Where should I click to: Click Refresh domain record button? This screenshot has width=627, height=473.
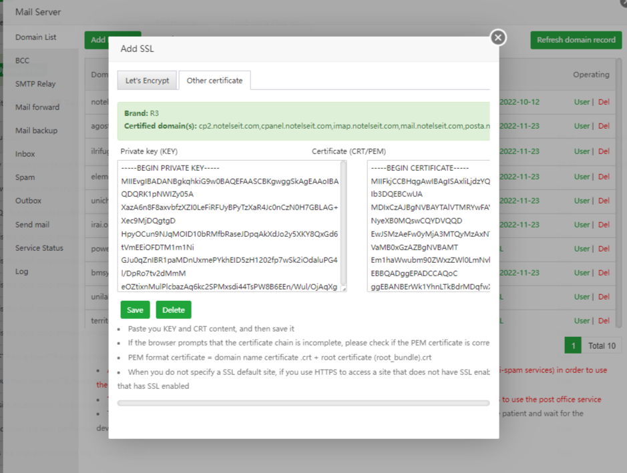point(576,40)
